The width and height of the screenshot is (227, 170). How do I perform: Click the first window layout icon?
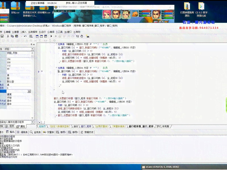coord(37,36)
